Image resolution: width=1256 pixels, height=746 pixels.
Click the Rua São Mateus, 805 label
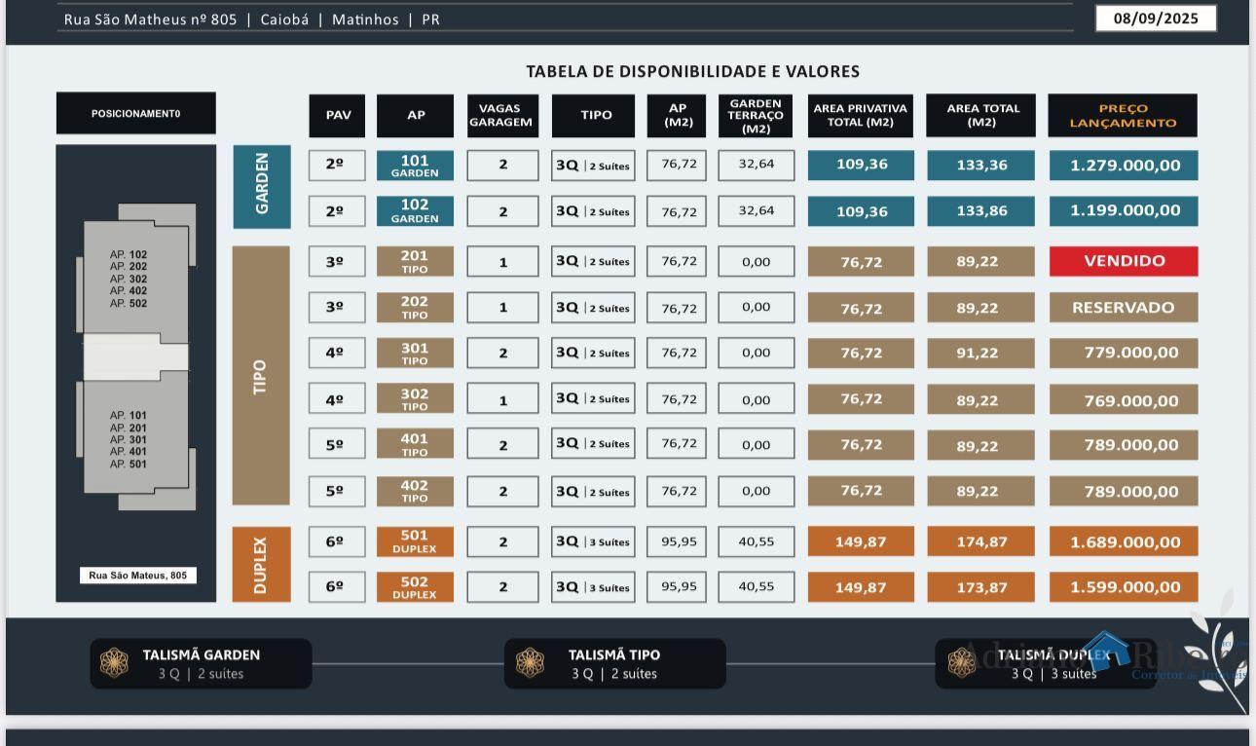tap(137, 576)
